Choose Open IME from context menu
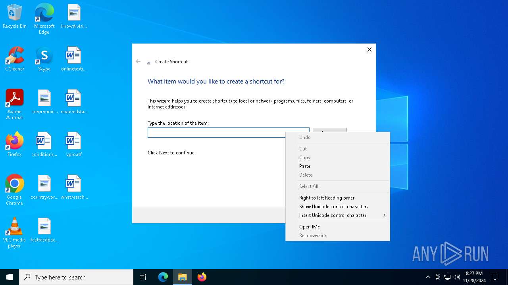 (337, 227)
